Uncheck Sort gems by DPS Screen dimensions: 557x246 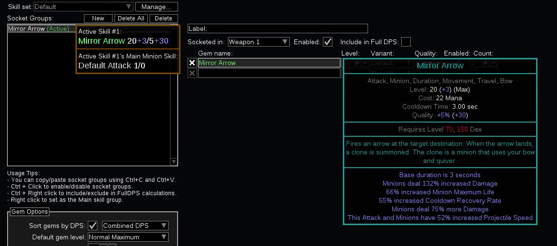[93, 226]
